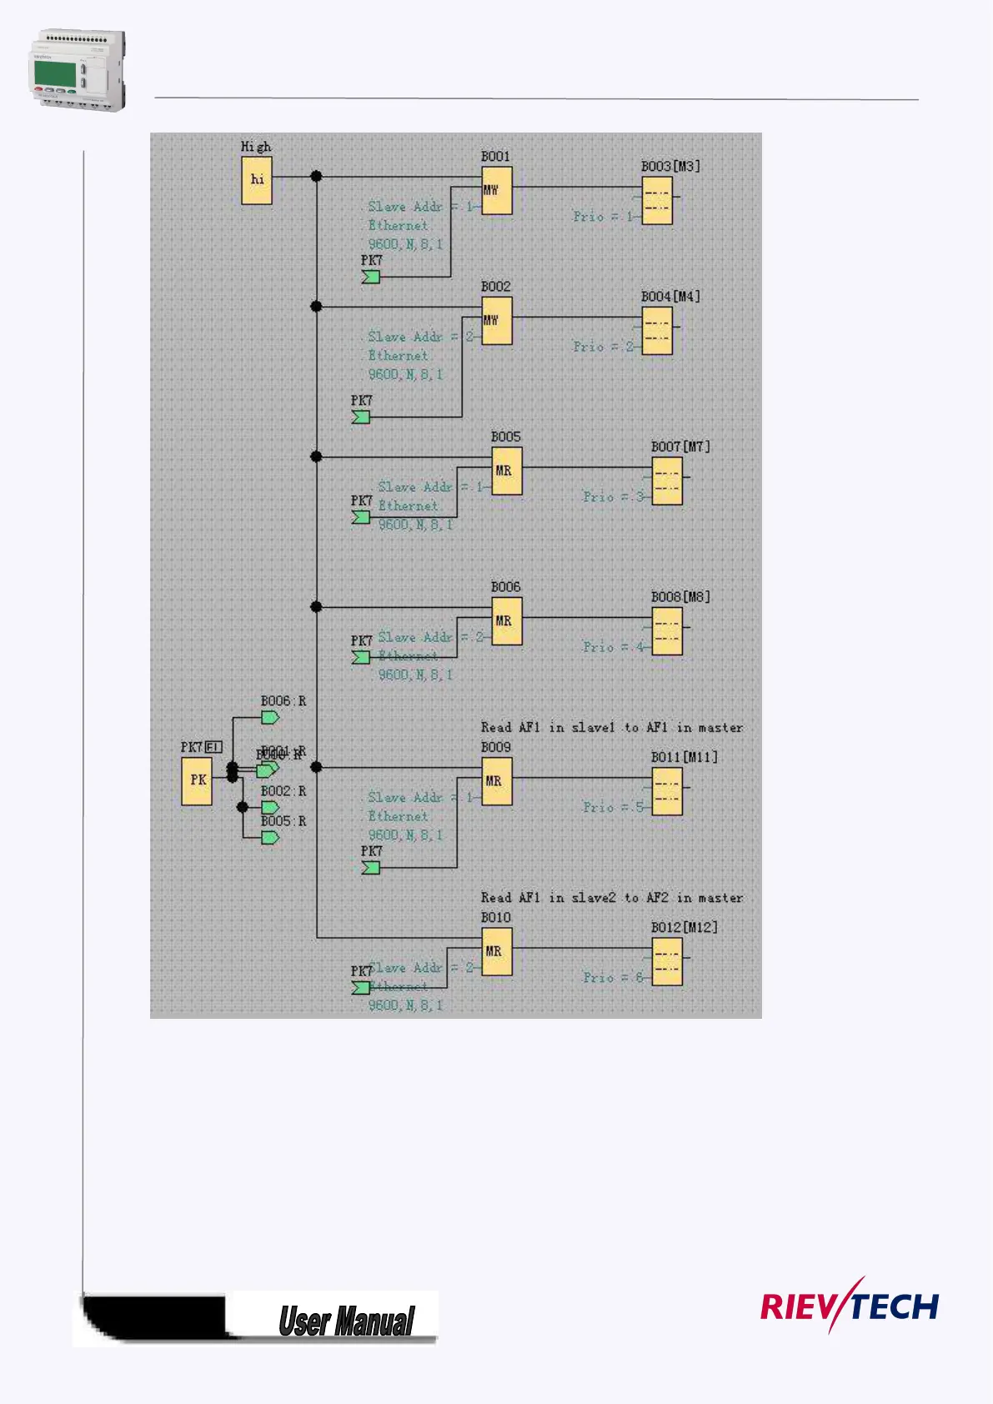Click the B004[M4] flag block
The image size is (993, 1404).
click(657, 331)
